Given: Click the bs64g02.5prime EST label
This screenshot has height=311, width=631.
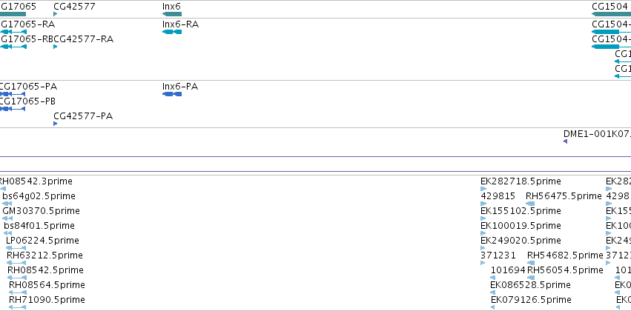Looking at the screenshot, I should coord(39,196).
